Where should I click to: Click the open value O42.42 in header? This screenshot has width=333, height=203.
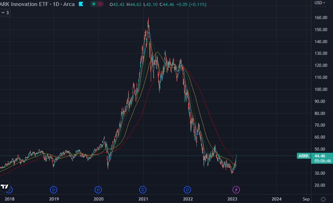[x=117, y=5]
